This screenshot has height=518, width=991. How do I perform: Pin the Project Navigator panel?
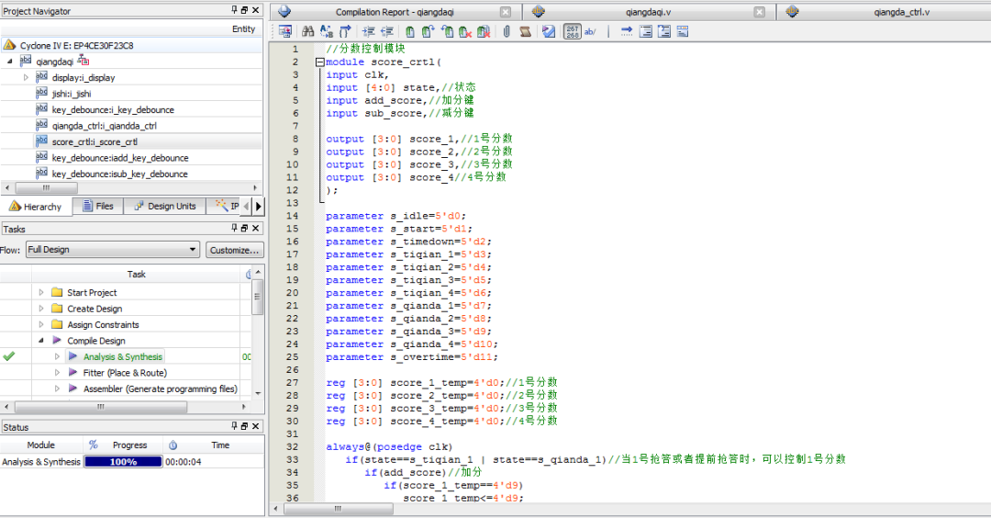[234, 10]
